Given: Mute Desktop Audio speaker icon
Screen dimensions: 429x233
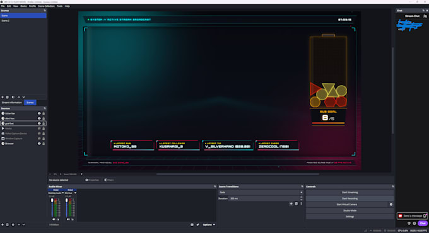Looking at the screenshot, I should coord(54,219).
